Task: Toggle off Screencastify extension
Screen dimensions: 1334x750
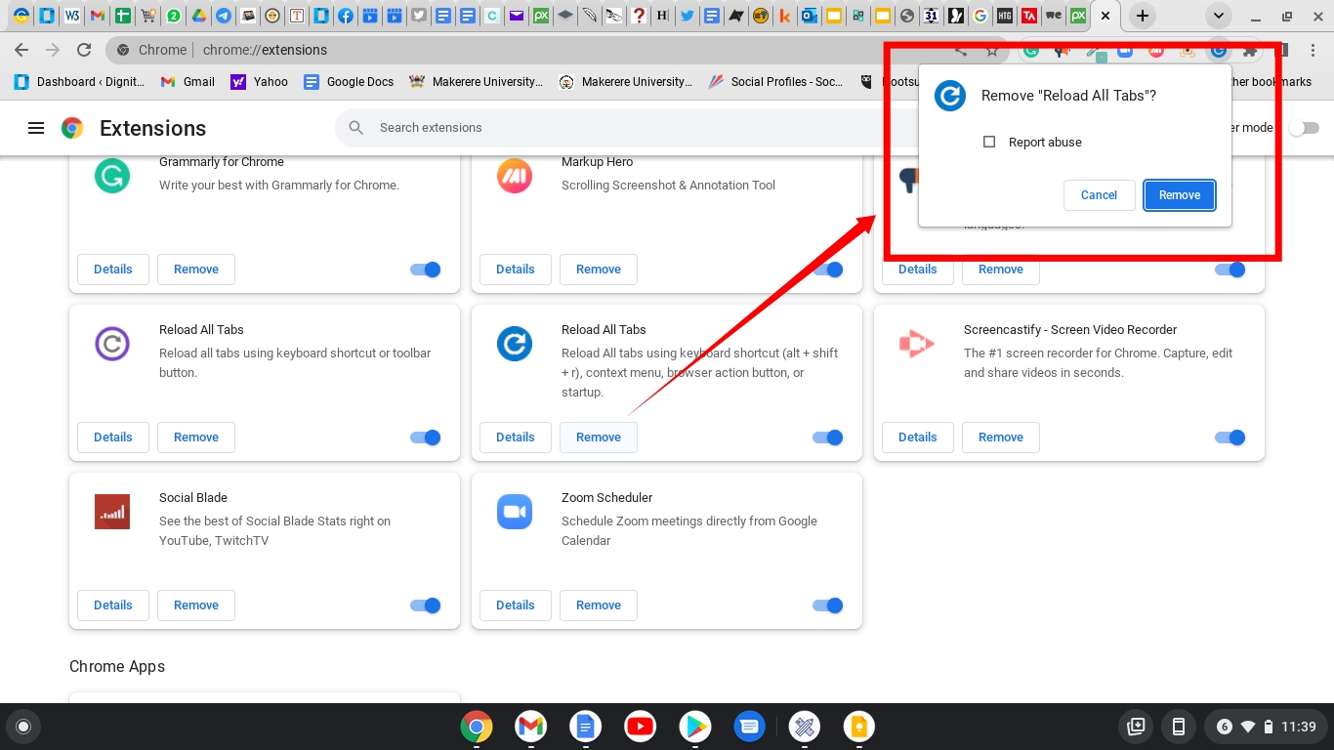Action: click(x=1230, y=437)
